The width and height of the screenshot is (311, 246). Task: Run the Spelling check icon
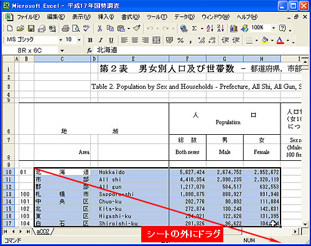(x=86, y=28)
